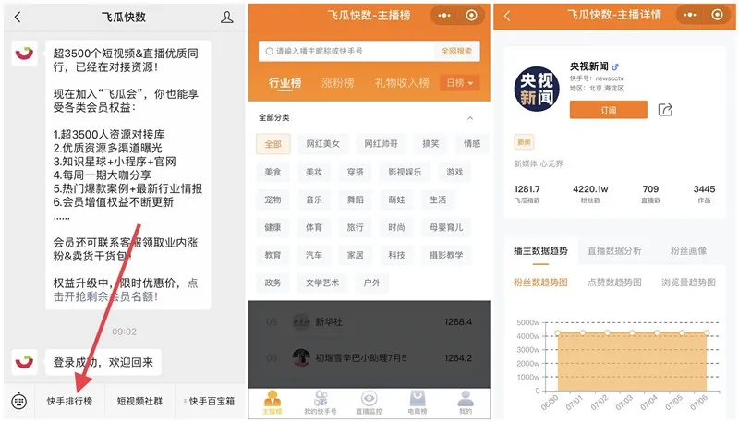Pick the 文学艺术 category
This screenshot has height=422, width=739.
point(322,283)
